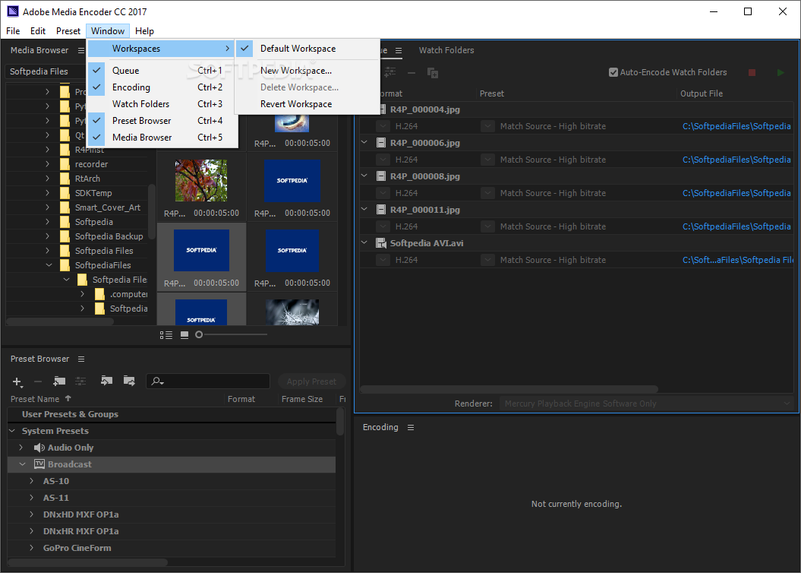Open the Preset menu
This screenshot has width=801, height=573.
(68, 31)
